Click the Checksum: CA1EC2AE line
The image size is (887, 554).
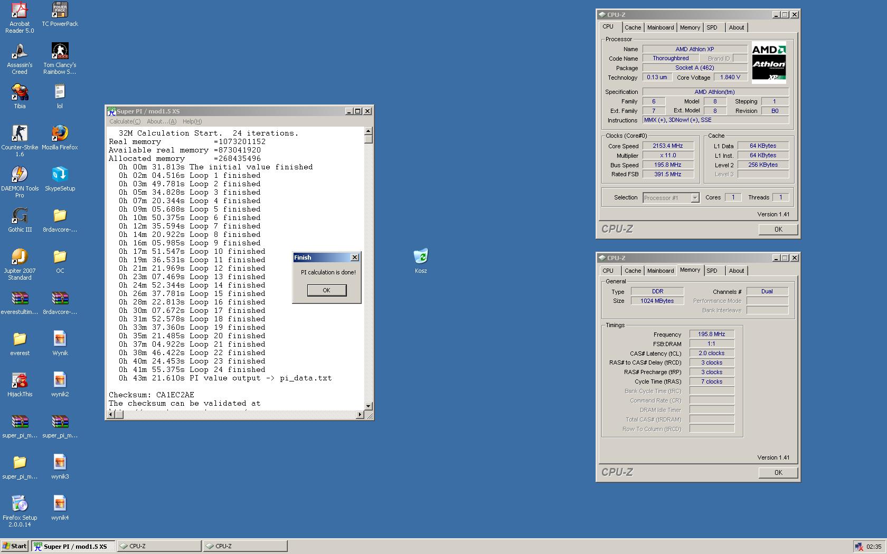coord(152,395)
